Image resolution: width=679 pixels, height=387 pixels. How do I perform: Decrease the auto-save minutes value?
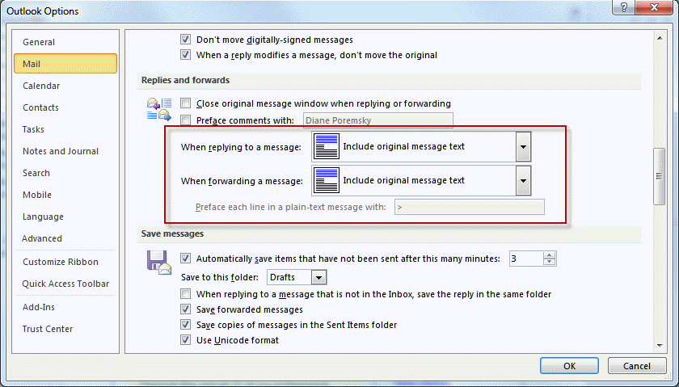tap(550, 262)
